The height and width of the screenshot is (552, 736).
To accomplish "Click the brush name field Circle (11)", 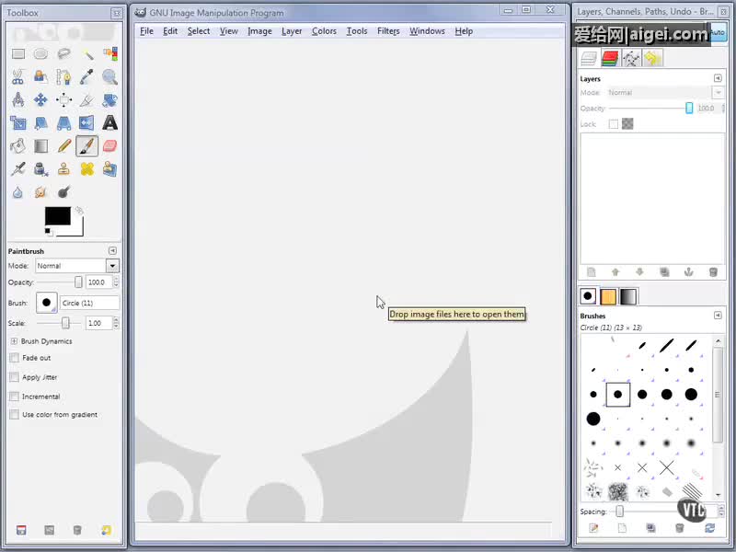I will (x=89, y=303).
